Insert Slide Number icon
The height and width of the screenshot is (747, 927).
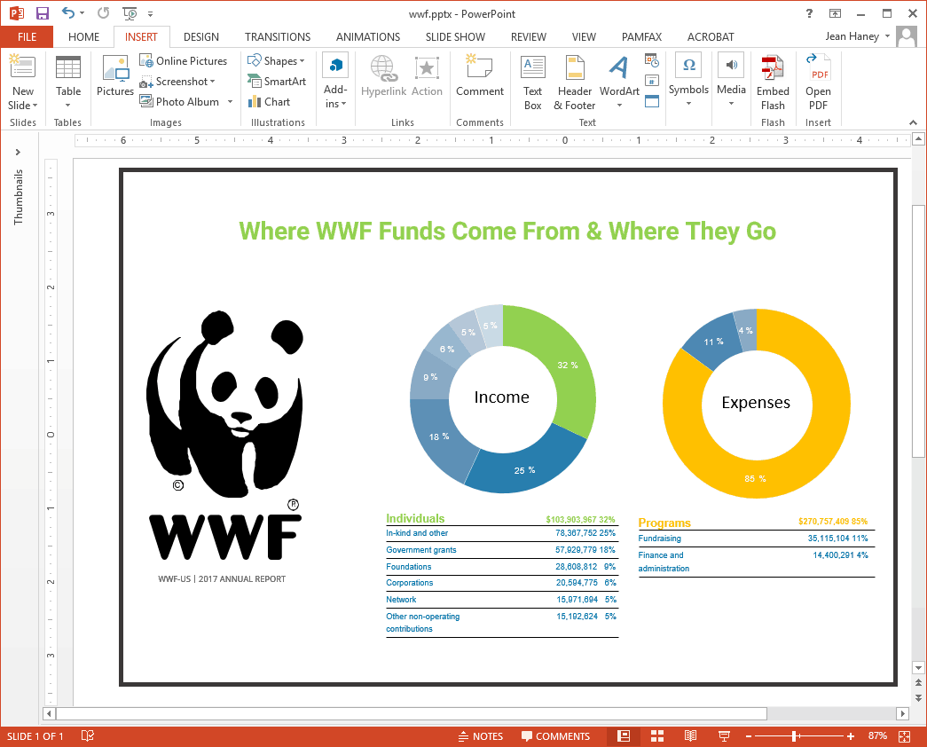(x=652, y=81)
